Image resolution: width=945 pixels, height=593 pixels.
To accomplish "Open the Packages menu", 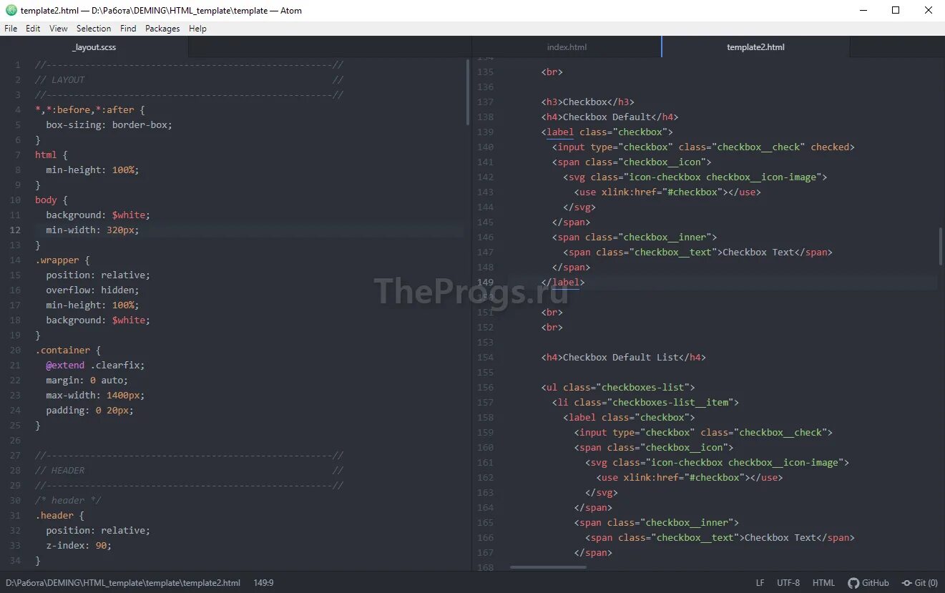I will coord(162,28).
